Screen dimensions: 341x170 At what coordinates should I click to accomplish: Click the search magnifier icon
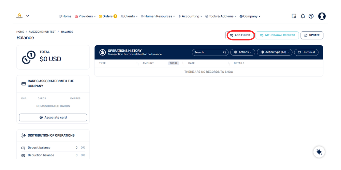point(225,52)
